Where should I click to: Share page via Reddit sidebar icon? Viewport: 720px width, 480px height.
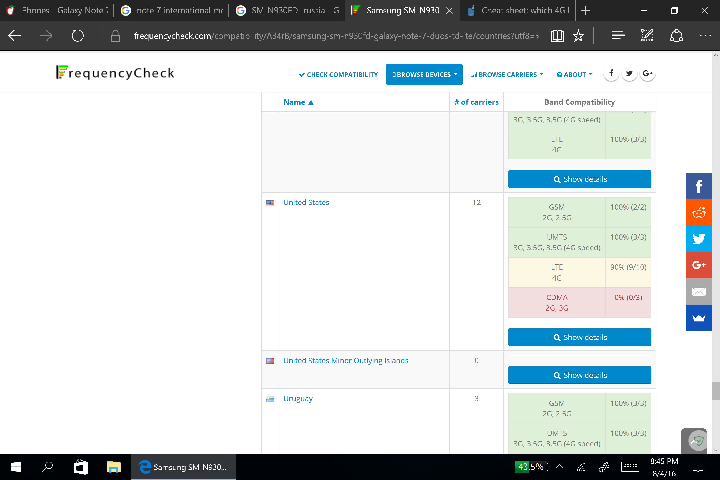(699, 212)
